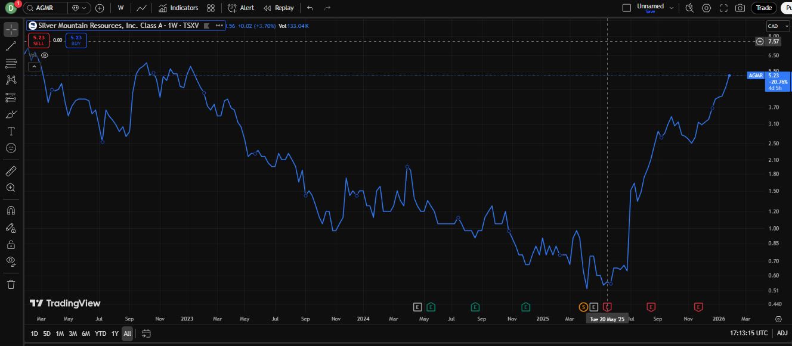Select the trend line drawing tool
792x346 pixels.
click(11, 46)
